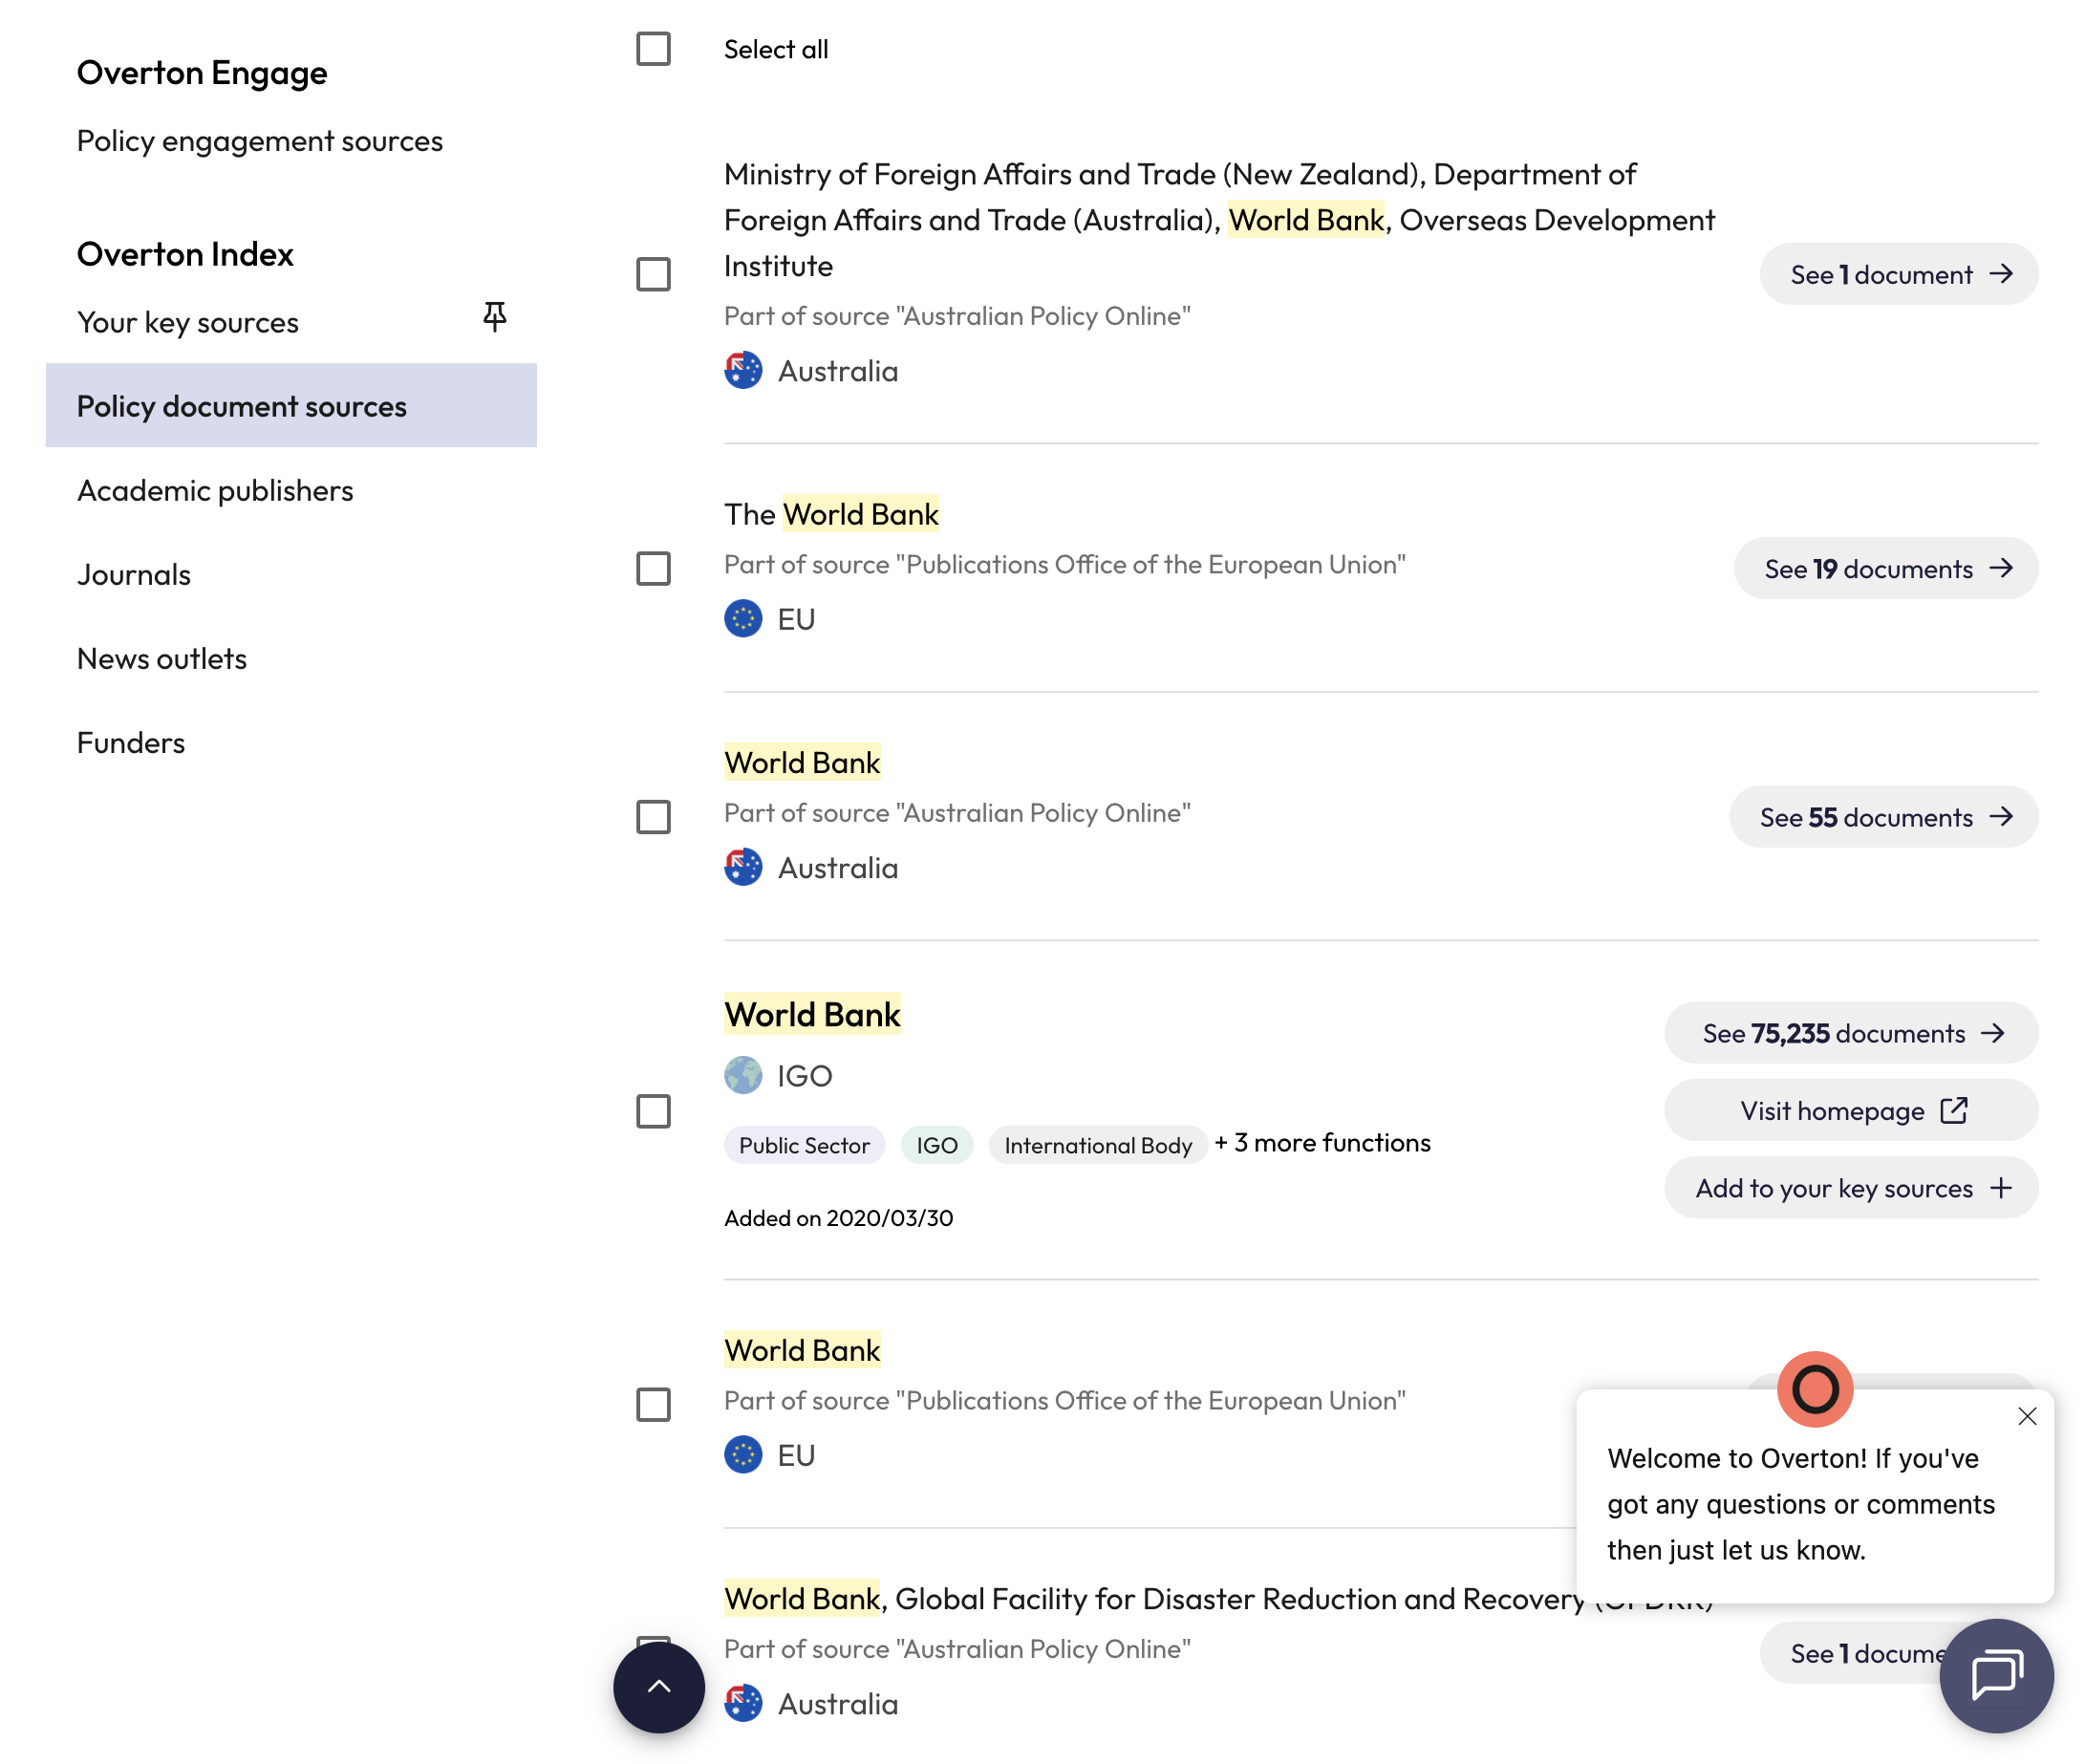Screen dimensions: 2085x1764
Task: Add World Bank to your key sources
Action: pyautogui.click(x=1851, y=1187)
